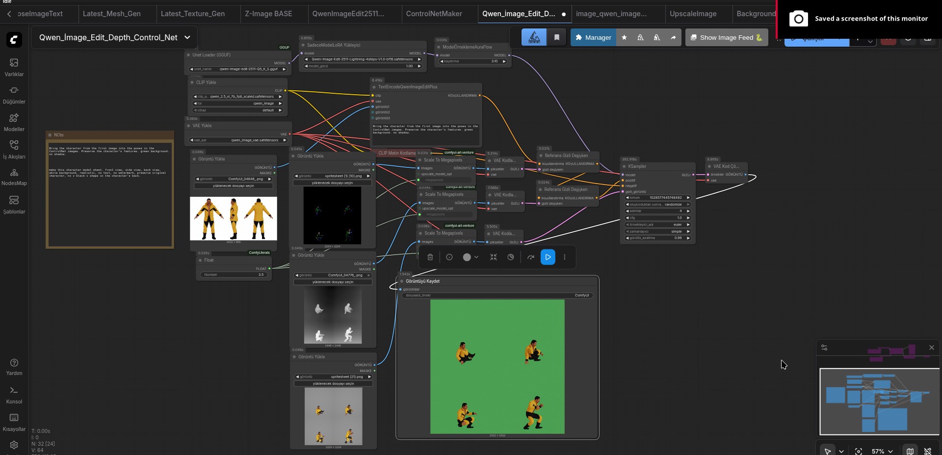Click the saved green-background output image preview
Image resolution: width=942 pixels, height=455 pixels.
click(497, 367)
